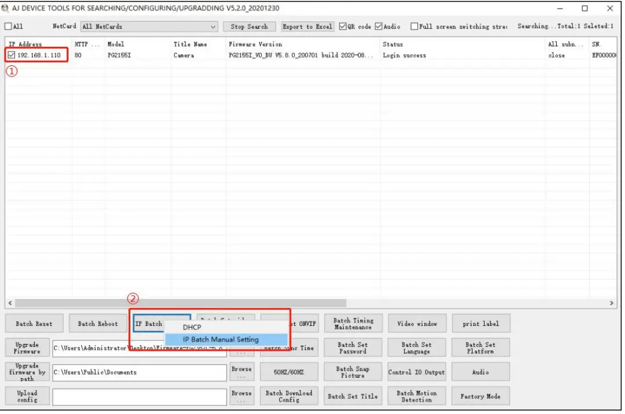Image resolution: width=625 pixels, height=414 pixels.
Task: Click Browse next to upload config field
Action: coord(242,396)
